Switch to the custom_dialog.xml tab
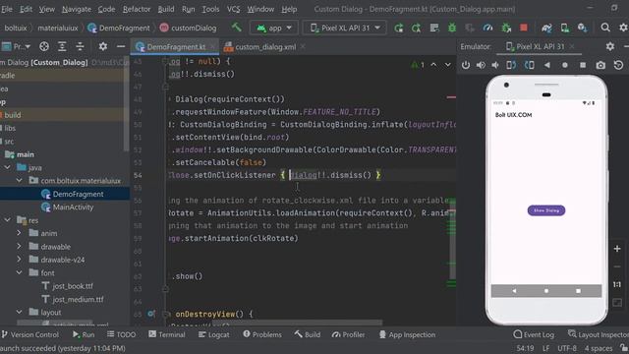 [264, 47]
